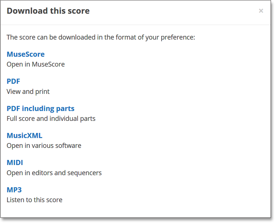Click the Open in MuseScore description
The image size is (277, 223).
[x=35, y=64]
